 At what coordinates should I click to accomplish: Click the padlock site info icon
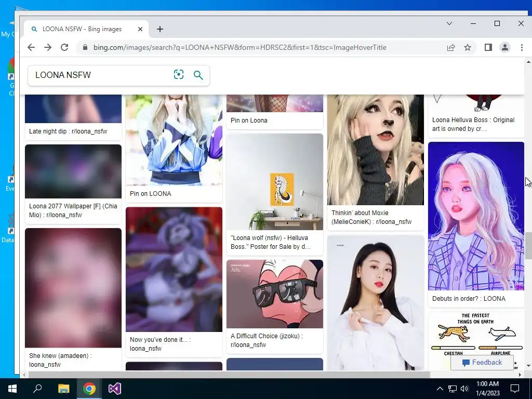click(x=85, y=47)
